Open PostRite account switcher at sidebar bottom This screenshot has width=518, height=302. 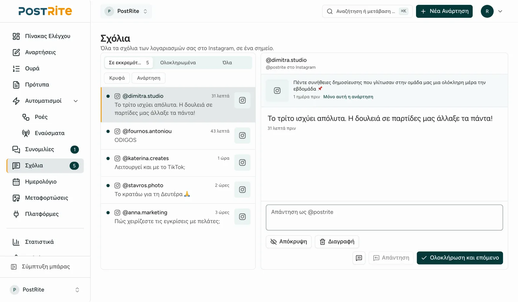point(45,290)
